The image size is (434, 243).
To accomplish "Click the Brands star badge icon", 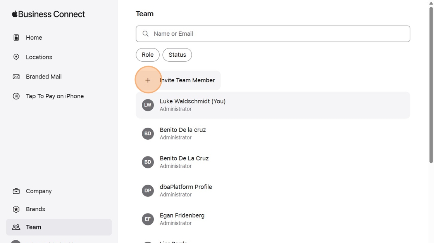I will (x=16, y=209).
